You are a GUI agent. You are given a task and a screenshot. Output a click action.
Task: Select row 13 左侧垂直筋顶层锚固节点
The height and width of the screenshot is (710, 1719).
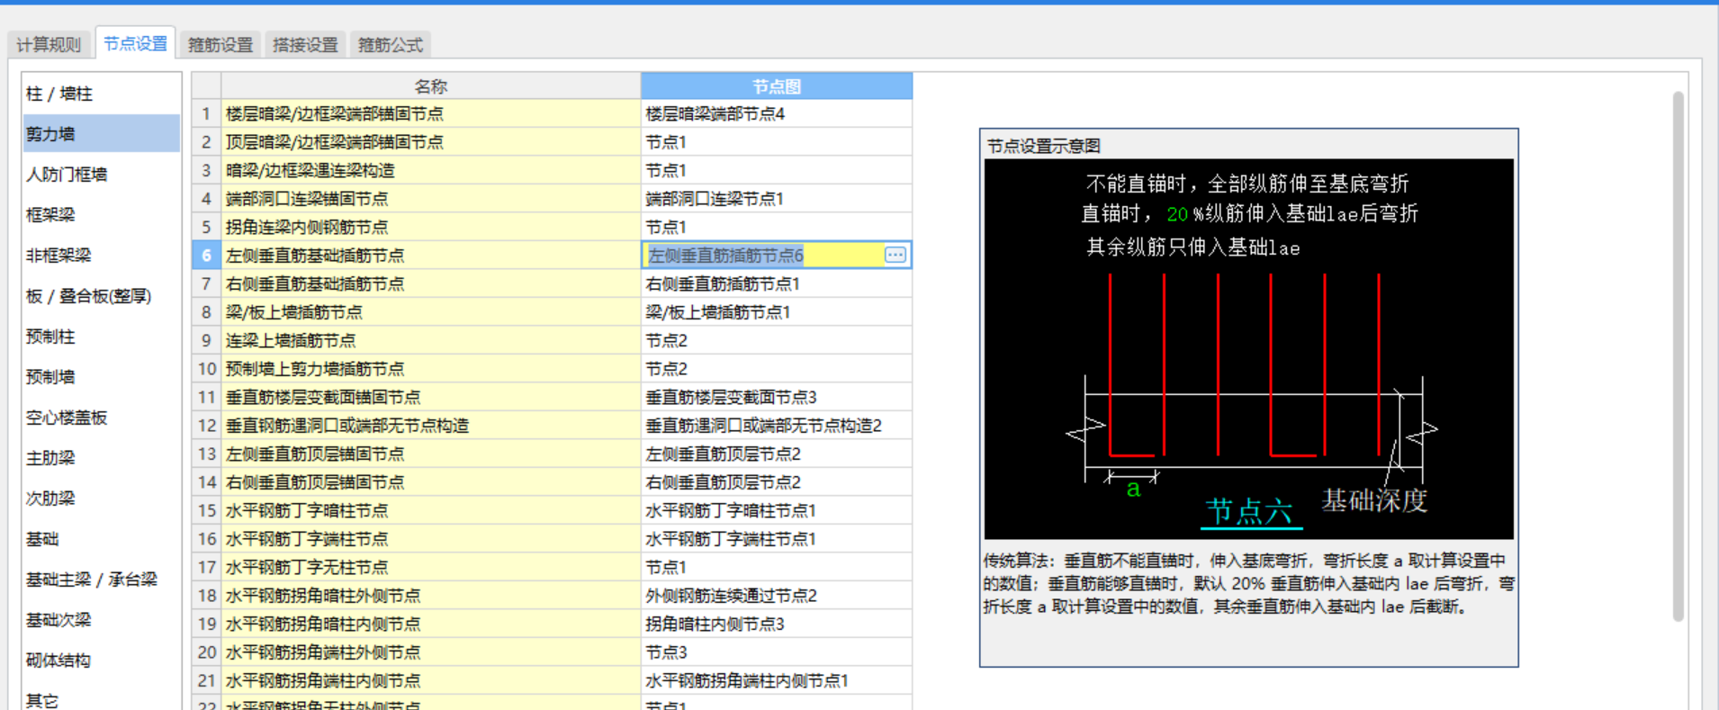click(431, 454)
